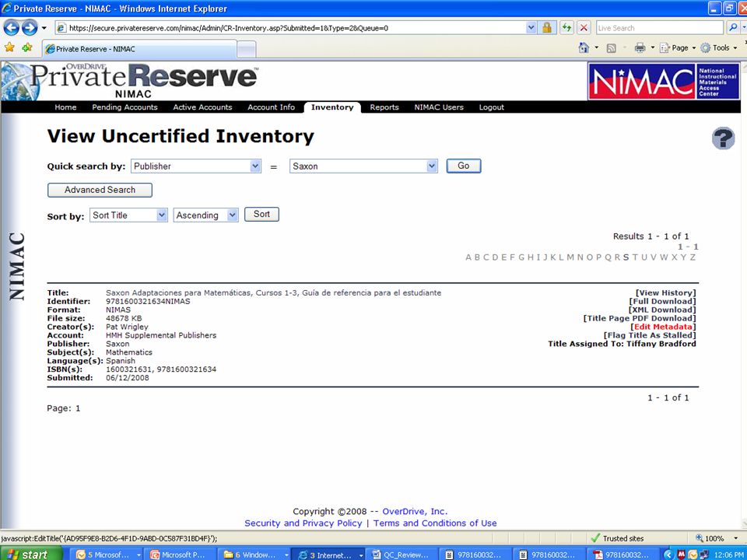Open the recent pages dropdown arrow
The width and height of the screenshot is (747, 560).
44,28
